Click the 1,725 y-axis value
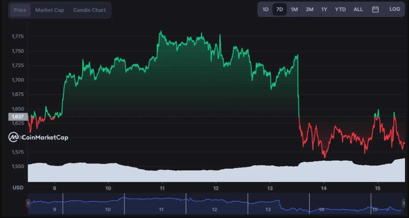Viewport: 409px width, 218px height. click(17, 66)
